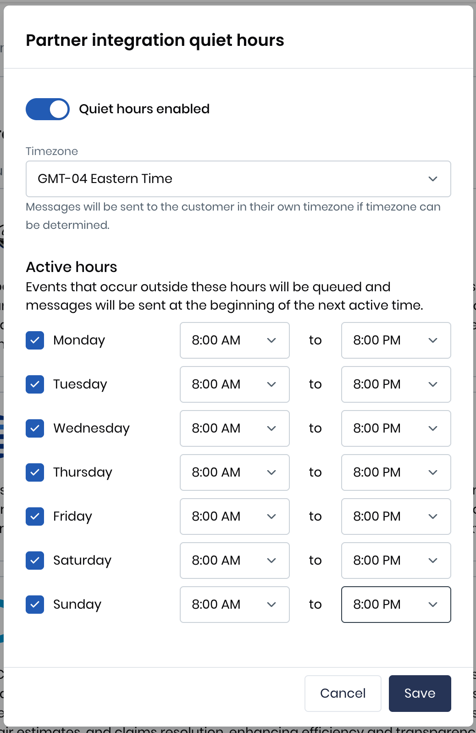Open Saturday's start time dropdown
This screenshot has height=733, width=476.
234,561
